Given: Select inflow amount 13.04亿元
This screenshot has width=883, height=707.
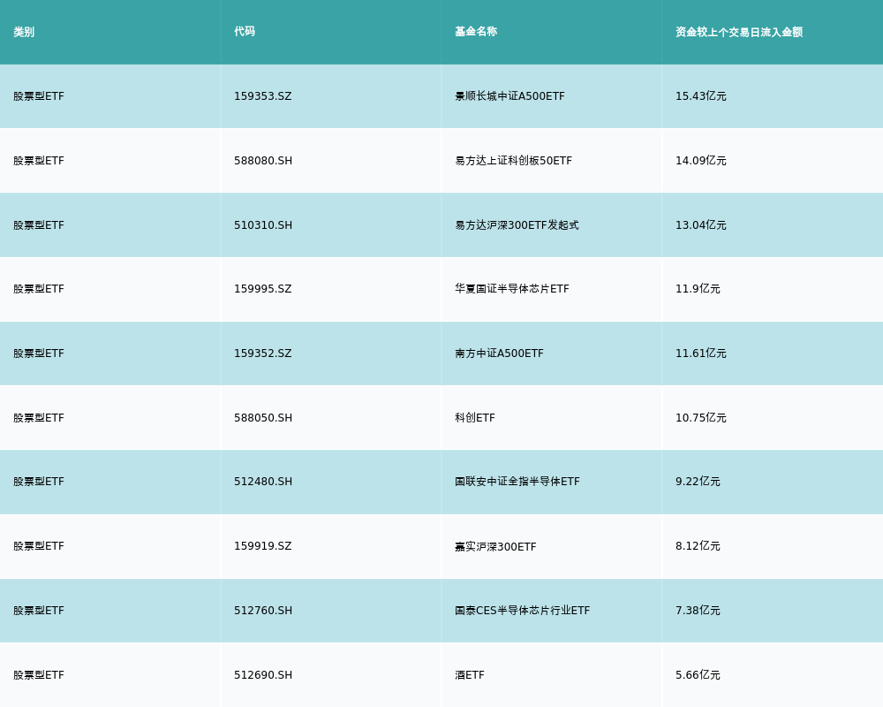Looking at the screenshot, I should pyautogui.click(x=701, y=225).
